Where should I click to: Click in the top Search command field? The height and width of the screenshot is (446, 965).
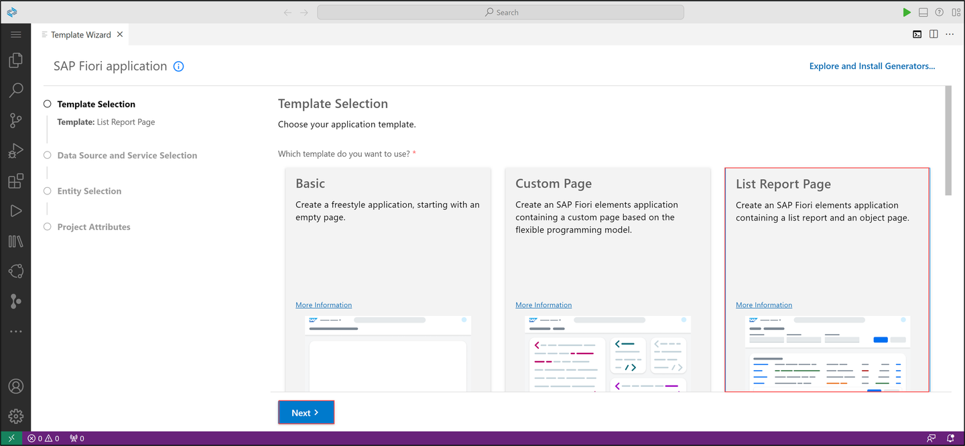[501, 12]
